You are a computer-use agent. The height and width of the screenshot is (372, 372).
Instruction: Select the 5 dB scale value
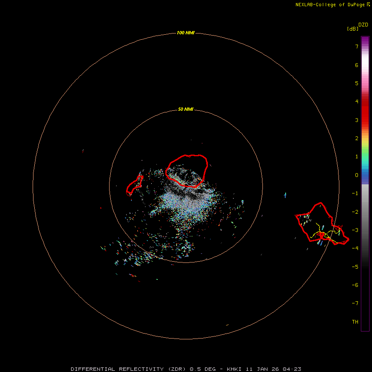[x=357, y=83]
